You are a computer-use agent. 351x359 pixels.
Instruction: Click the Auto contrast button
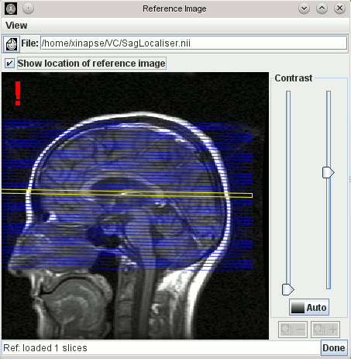point(309,307)
